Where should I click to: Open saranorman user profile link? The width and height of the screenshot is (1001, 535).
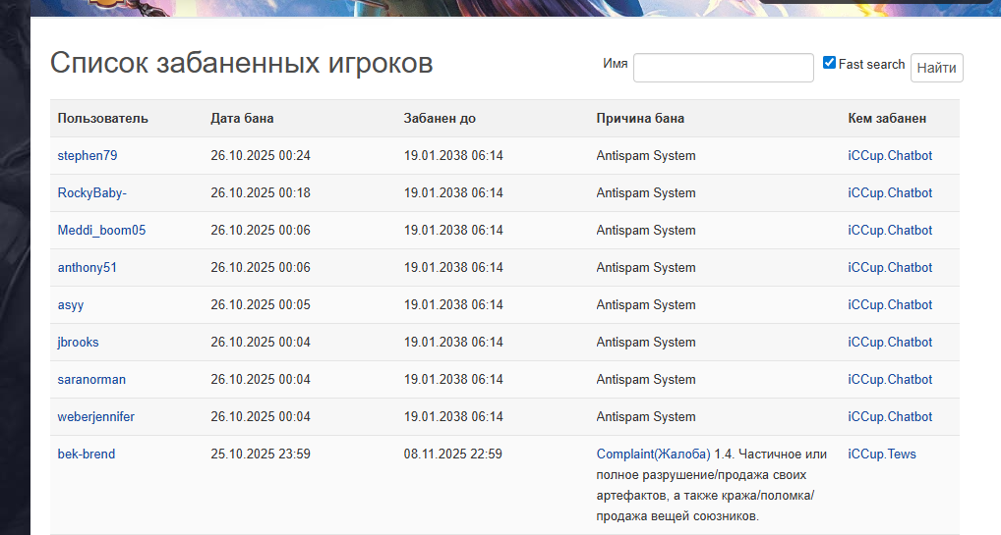pos(91,380)
